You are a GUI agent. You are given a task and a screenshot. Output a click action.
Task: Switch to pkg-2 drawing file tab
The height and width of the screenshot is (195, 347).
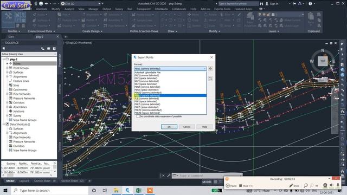pyautogui.click(x=40, y=37)
